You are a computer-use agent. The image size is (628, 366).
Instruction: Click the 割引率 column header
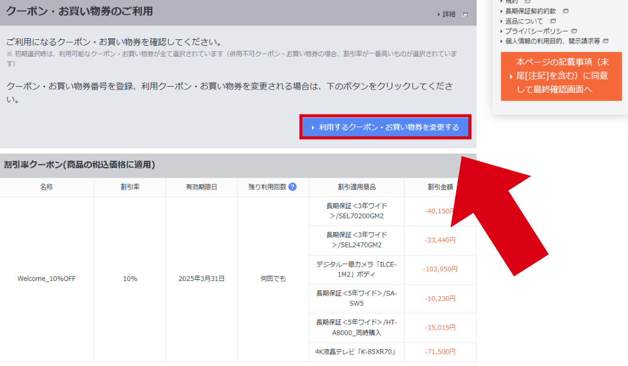coord(130,187)
